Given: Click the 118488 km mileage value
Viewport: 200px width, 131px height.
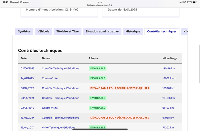Looking at the screenshot, I should click(x=168, y=98).
